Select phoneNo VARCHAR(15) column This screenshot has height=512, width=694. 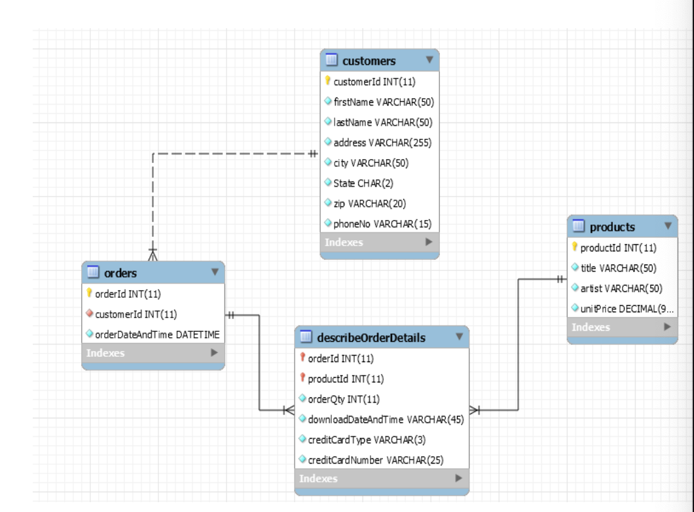click(380, 224)
